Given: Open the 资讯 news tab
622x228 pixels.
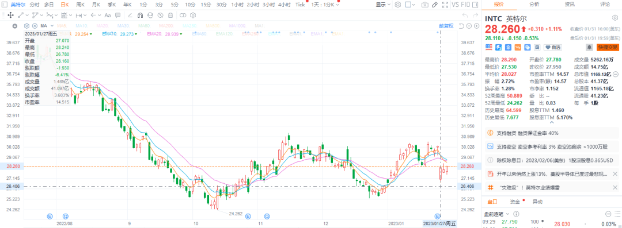Looking at the screenshot, I should point(570,5).
